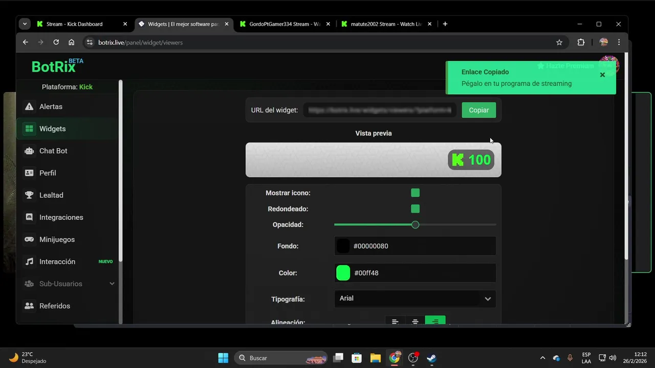The width and height of the screenshot is (655, 368).
Task: Open the Windows Start menu
Action: (223, 358)
